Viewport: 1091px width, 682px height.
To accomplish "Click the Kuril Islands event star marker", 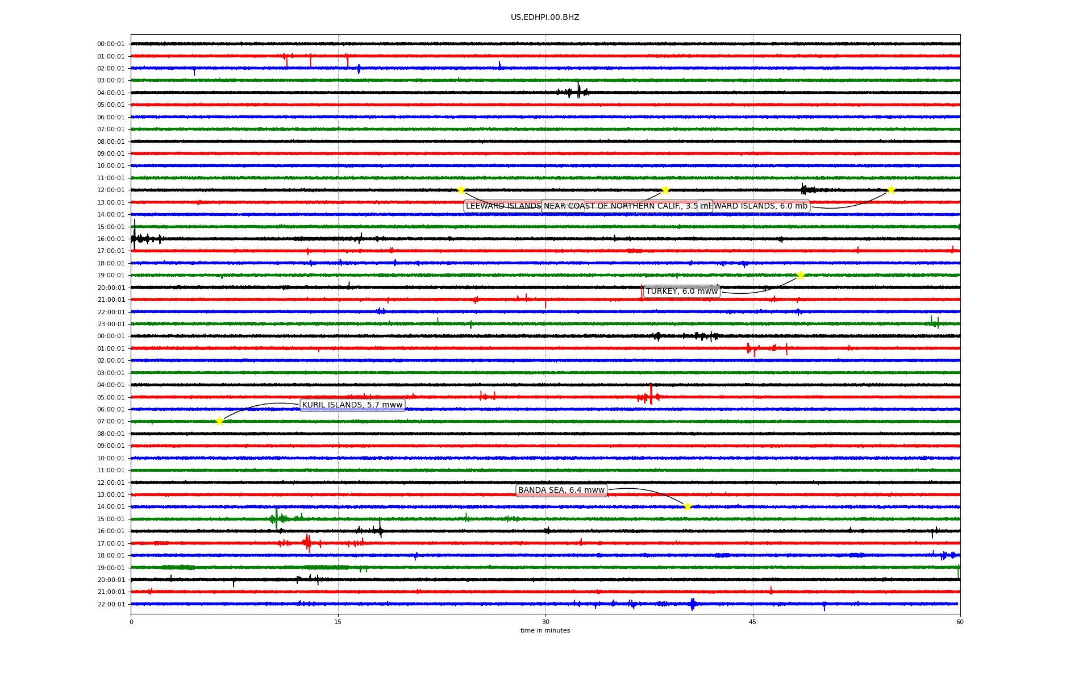I will (x=219, y=421).
